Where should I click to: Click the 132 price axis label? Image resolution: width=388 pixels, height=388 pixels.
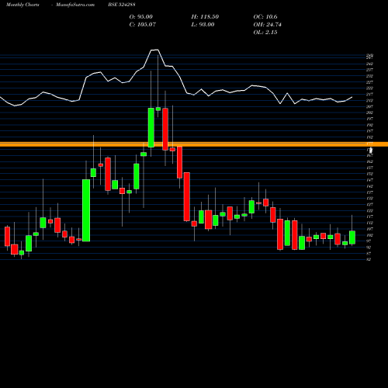pyautogui.click(x=369, y=199)
